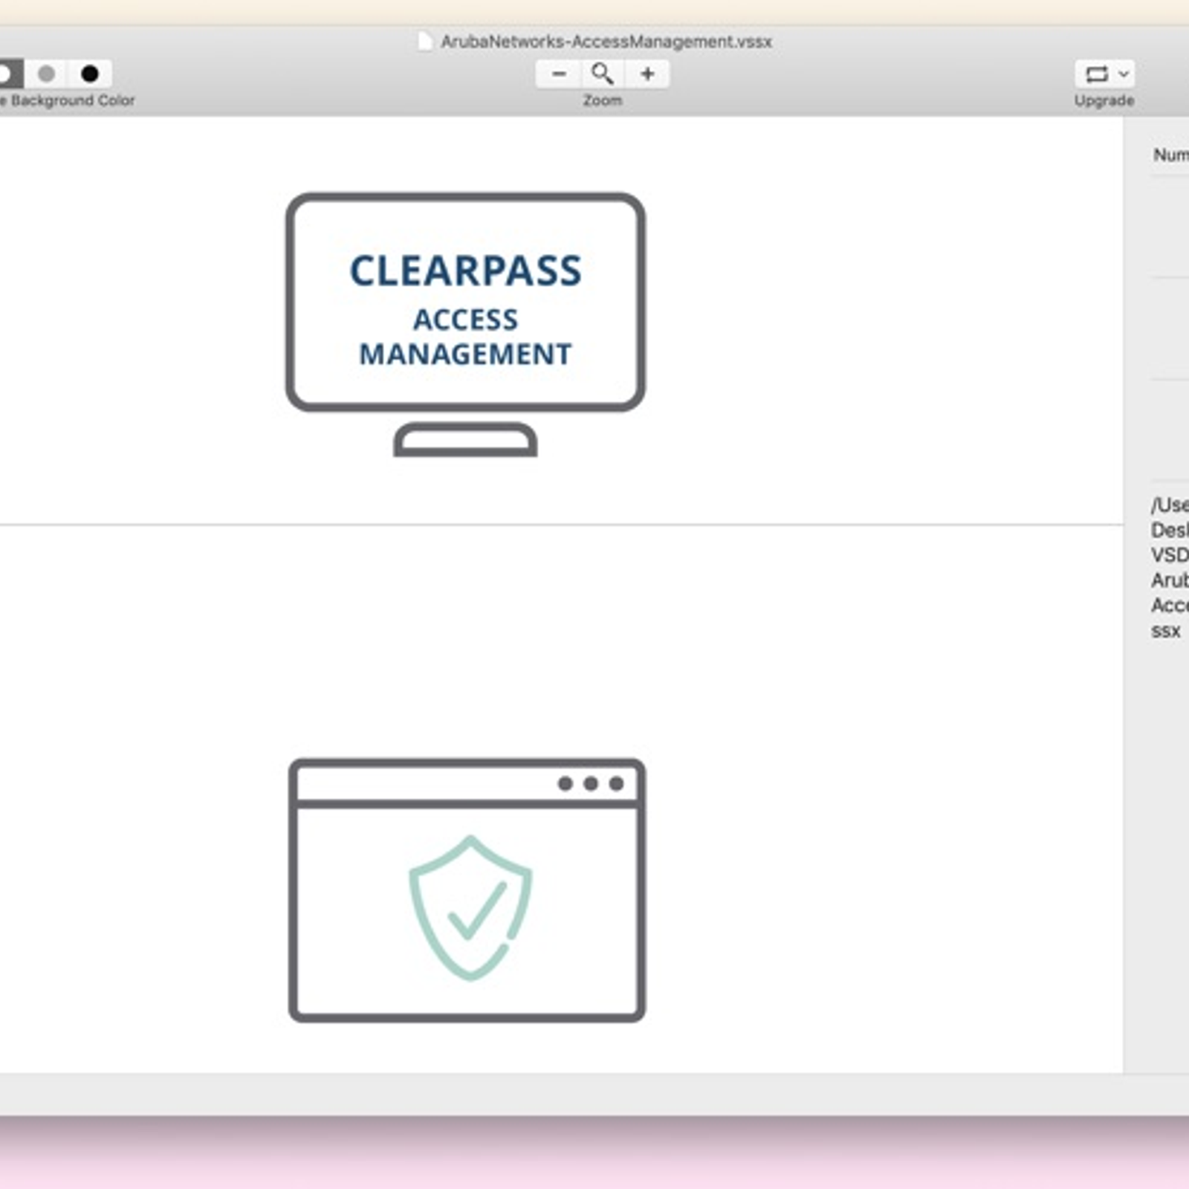Image resolution: width=1189 pixels, height=1189 pixels.
Task: Click the three dots in window shape
Action: pos(590,783)
